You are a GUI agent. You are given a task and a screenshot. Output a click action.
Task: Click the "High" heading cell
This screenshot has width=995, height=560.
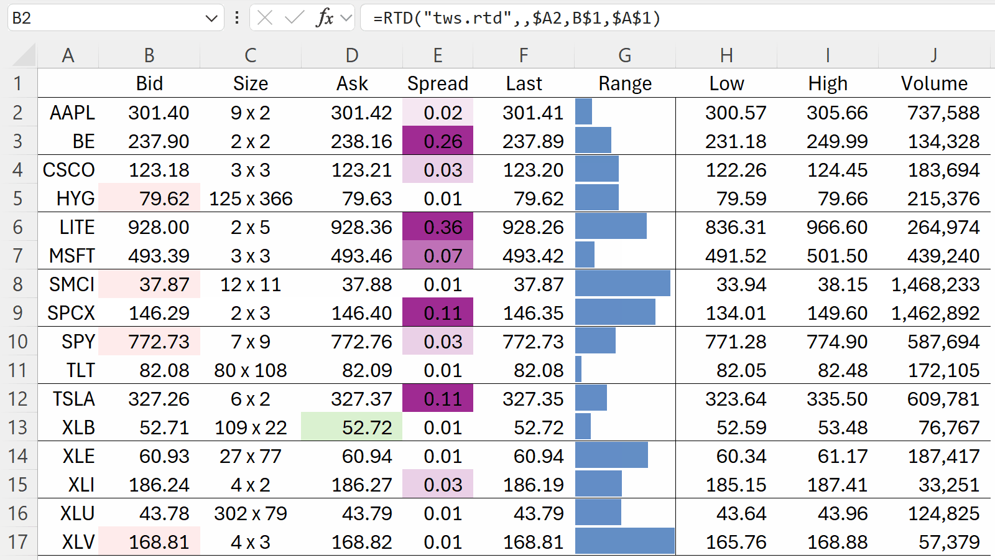click(828, 83)
